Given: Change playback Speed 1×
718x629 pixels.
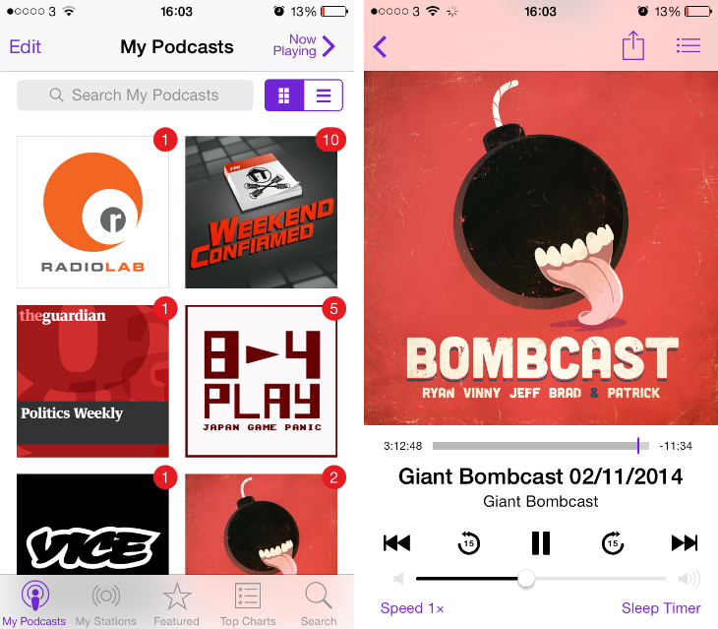Looking at the screenshot, I should pyautogui.click(x=412, y=608).
